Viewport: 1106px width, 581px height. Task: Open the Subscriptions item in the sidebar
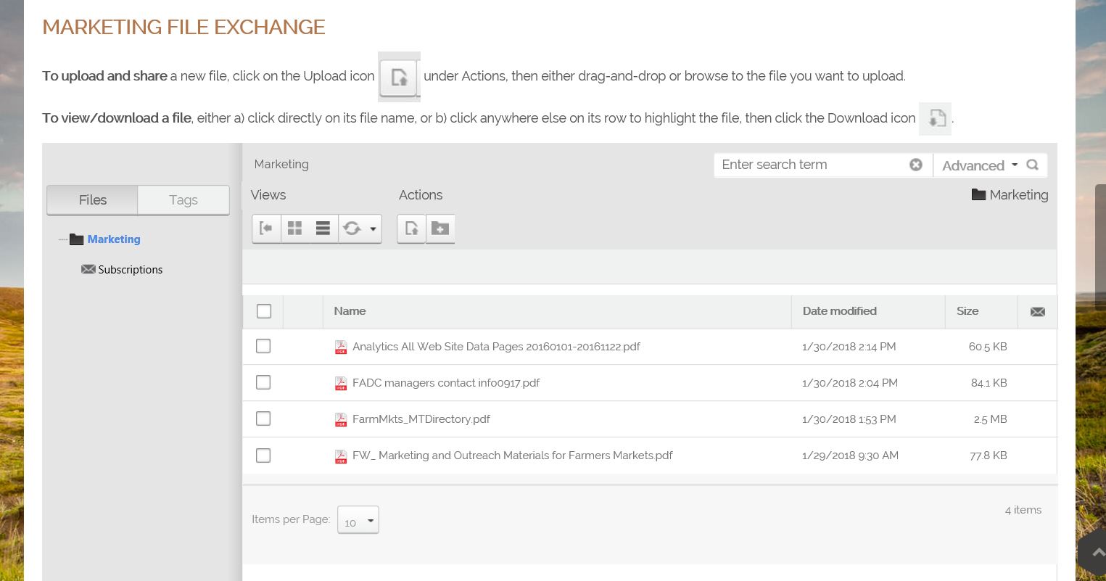130,269
